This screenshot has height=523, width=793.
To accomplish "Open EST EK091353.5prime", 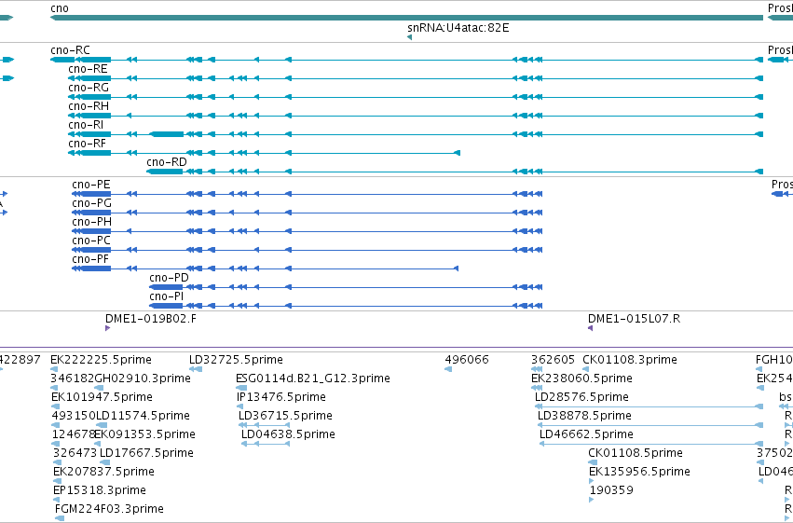I will [144, 434].
